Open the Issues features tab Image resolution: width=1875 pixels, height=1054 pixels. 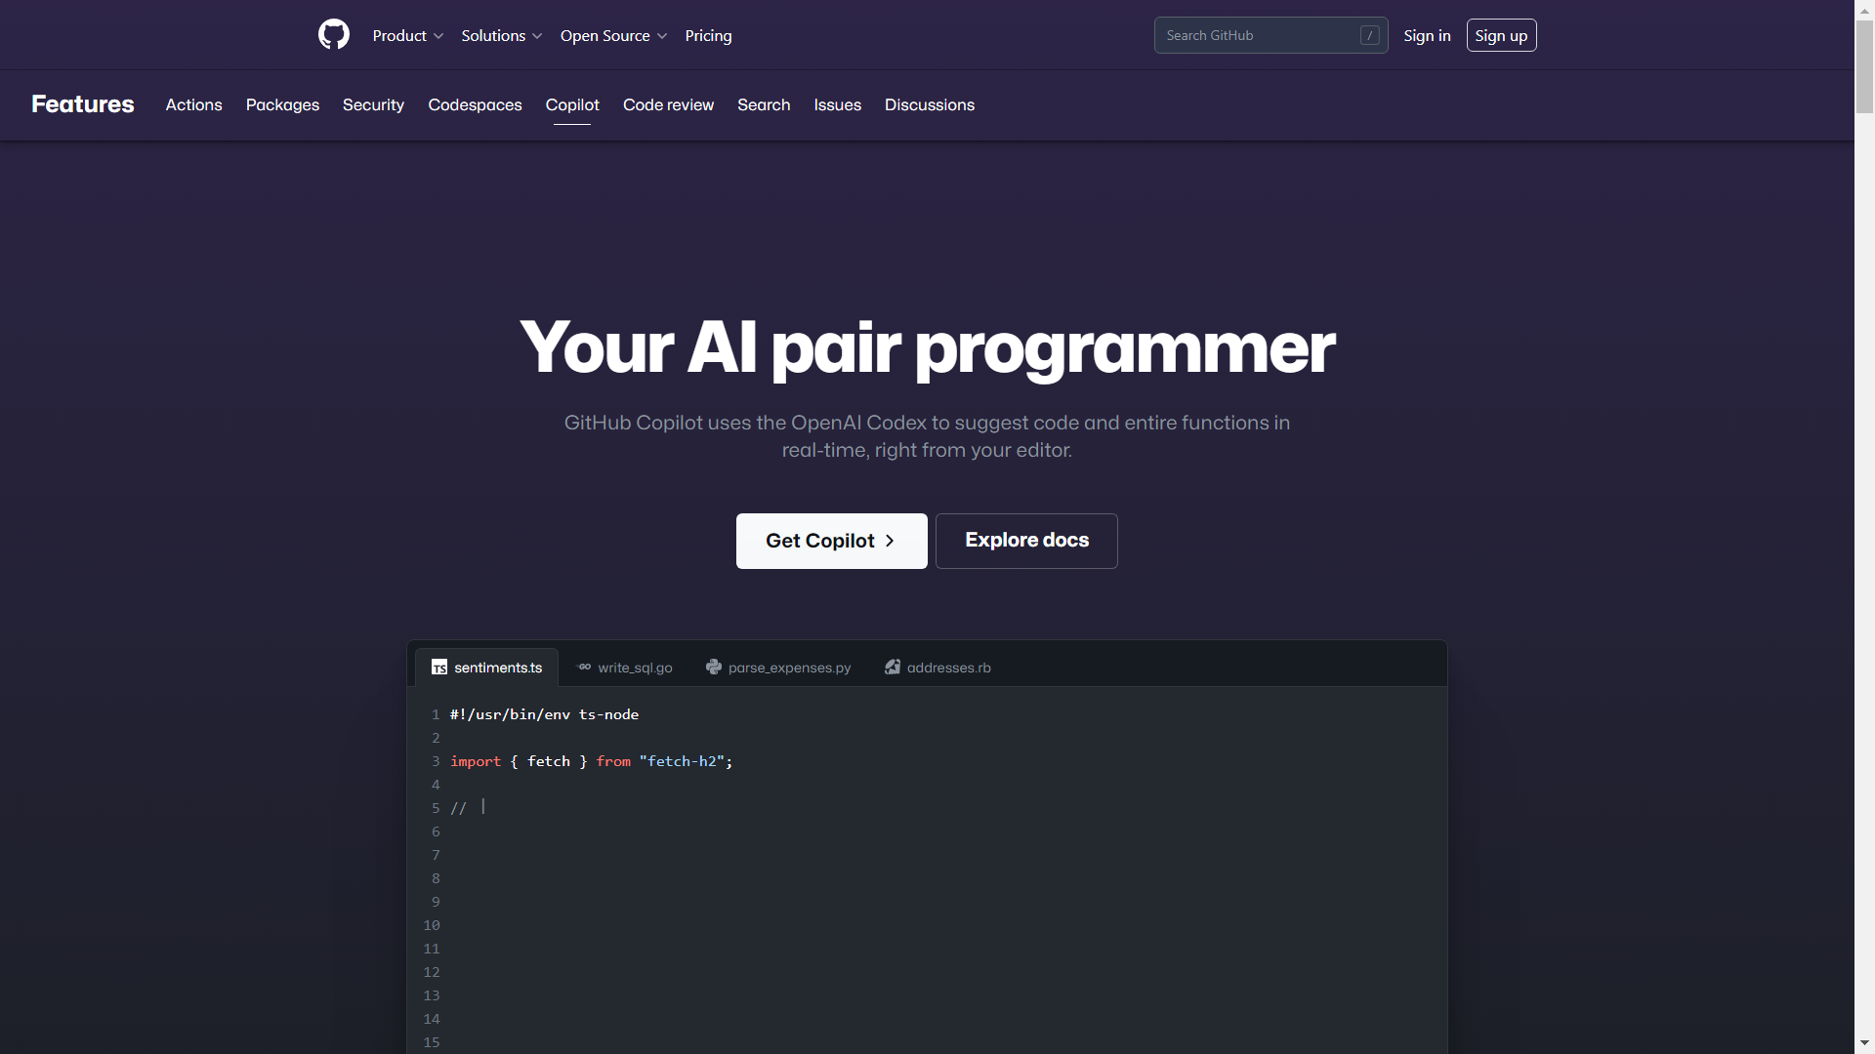[x=837, y=104]
